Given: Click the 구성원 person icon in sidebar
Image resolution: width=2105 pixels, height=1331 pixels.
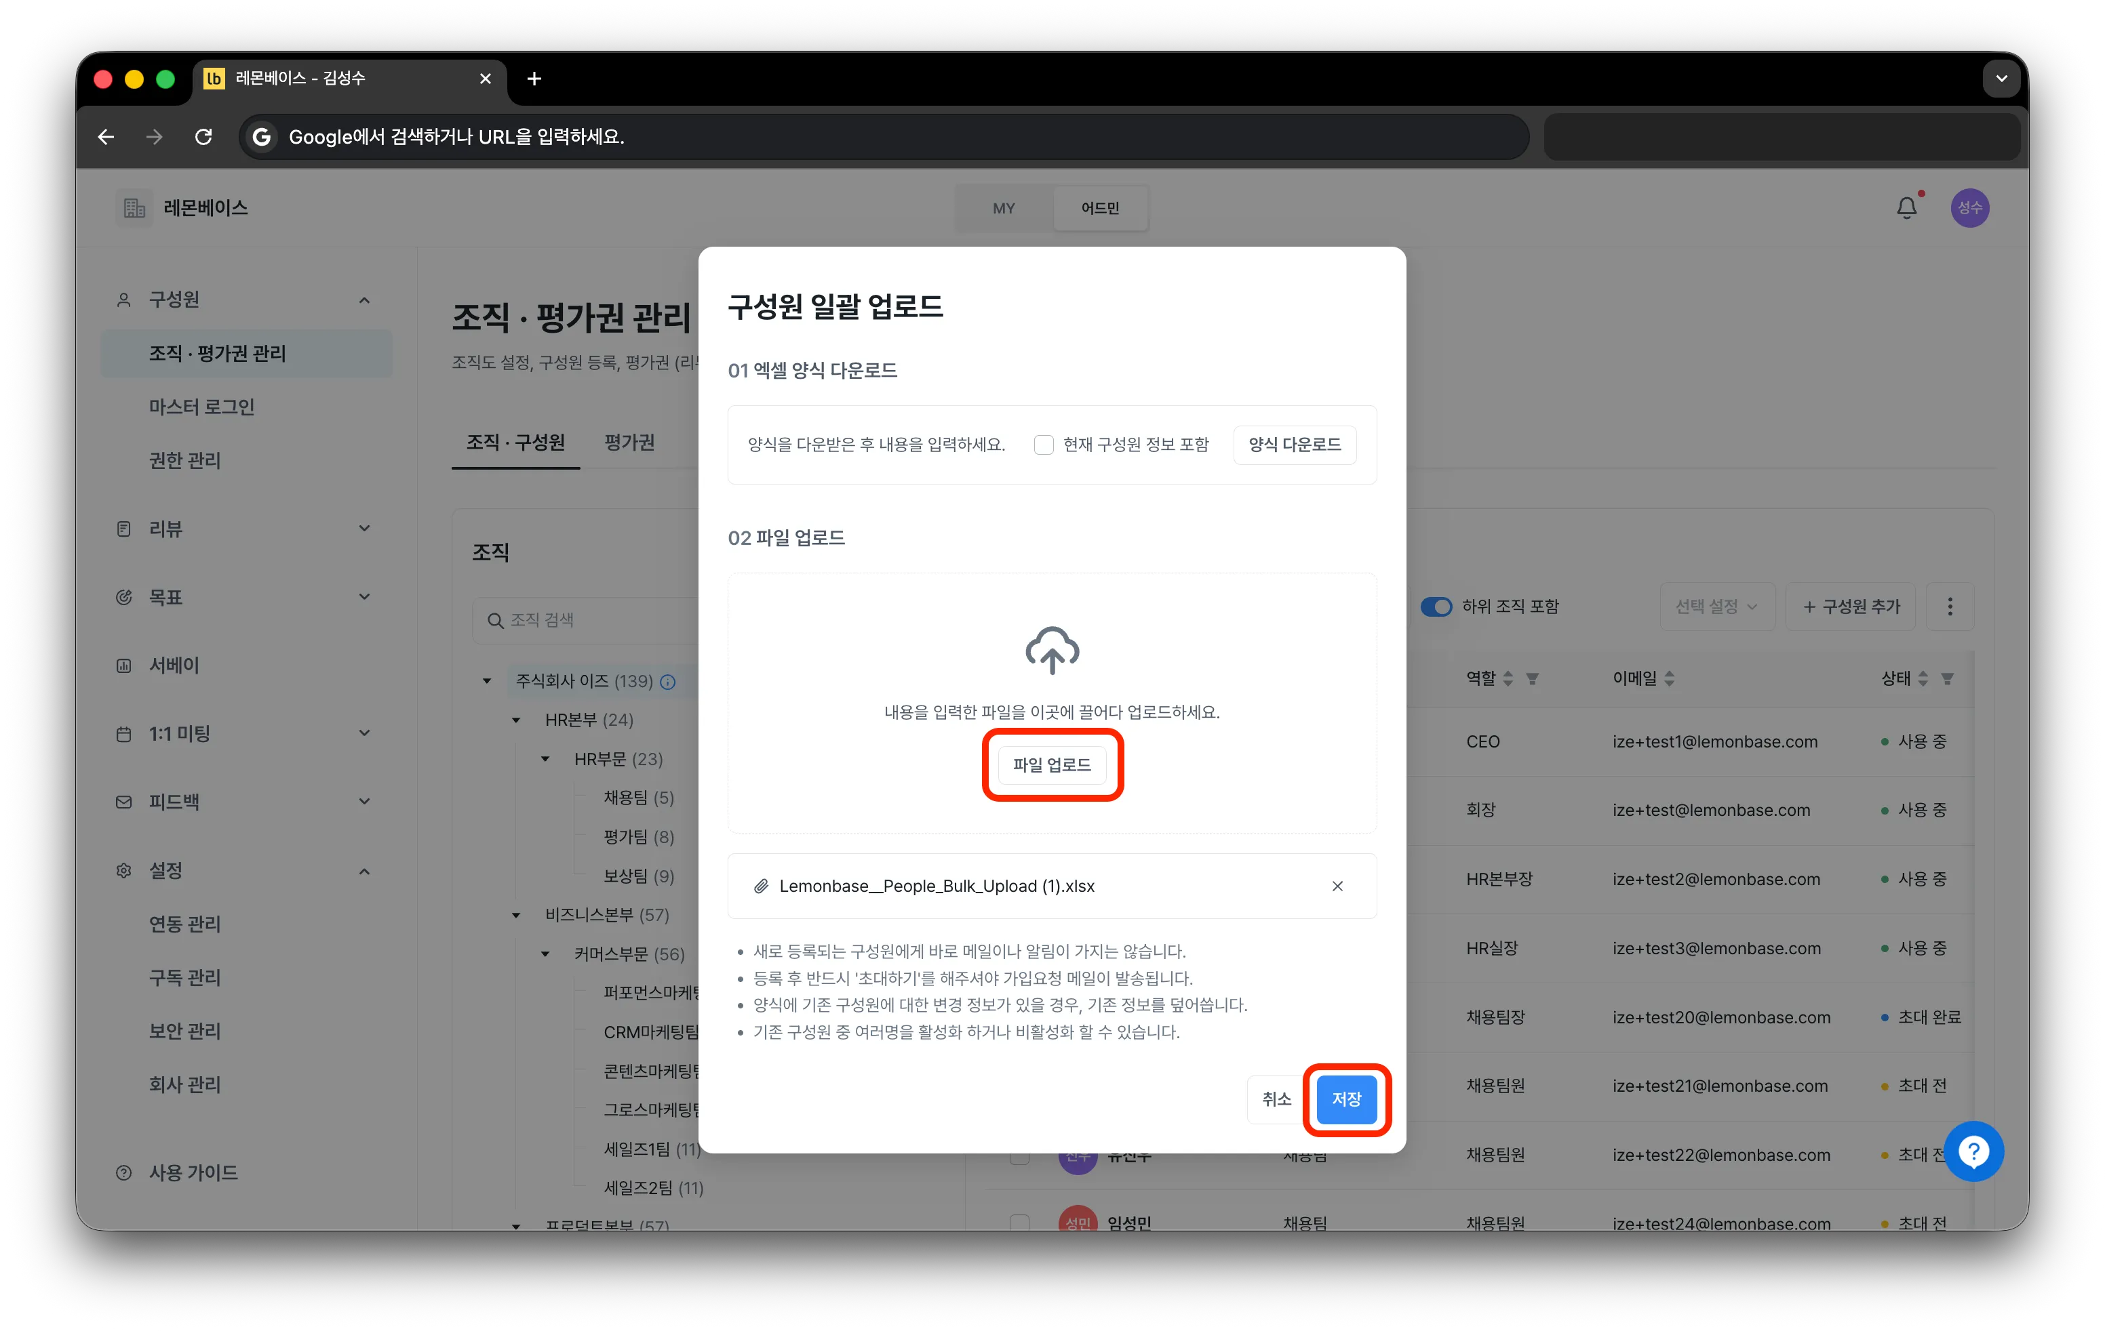Looking at the screenshot, I should [124, 300].
